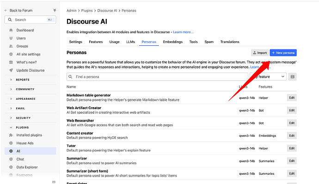Switch to the Embeddings tab
Screen dimensions: 319x184
pos(173,42)
